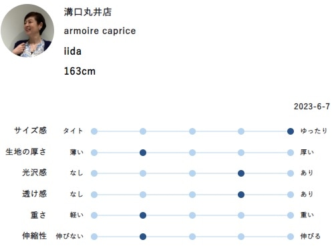334x250 pixels.
Task: Select the dark dot on 伸縮性 scale
Action: [x=143, y=237]
